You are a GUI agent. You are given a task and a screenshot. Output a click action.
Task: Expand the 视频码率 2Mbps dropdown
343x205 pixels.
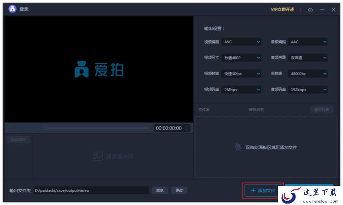coord(241,90)
